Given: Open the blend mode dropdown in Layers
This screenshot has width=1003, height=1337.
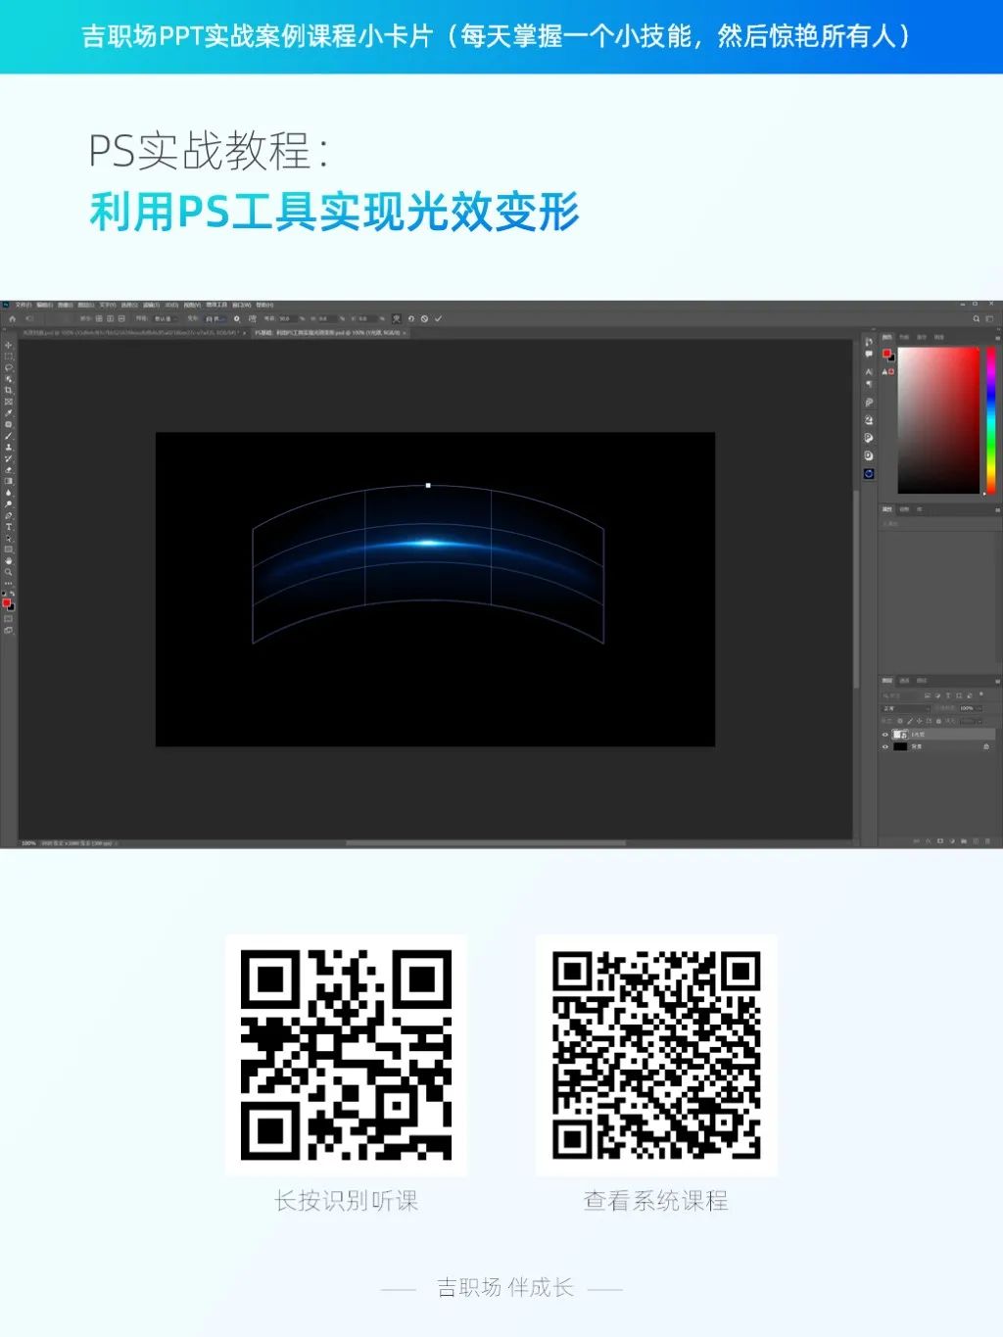Looking at the screenshot, I should click(x=905, y=708).
